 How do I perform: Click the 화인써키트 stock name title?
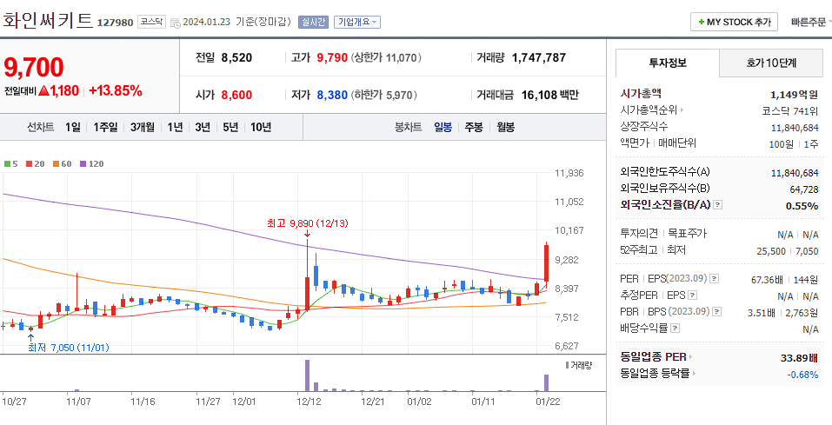[x=47, y=21]
